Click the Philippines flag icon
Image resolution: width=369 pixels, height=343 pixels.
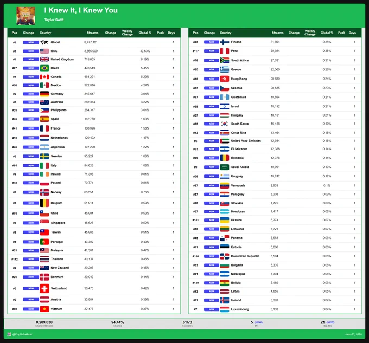coord(44,110)
